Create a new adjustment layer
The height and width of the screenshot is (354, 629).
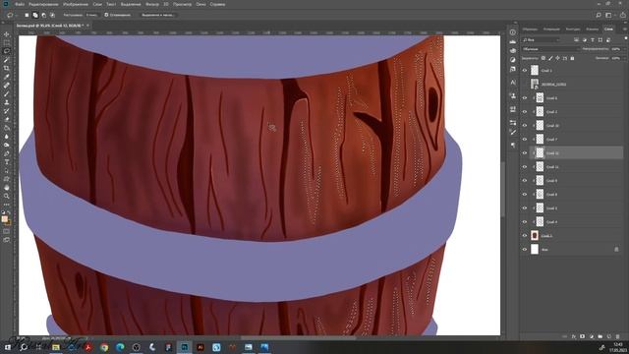[x=592, y=336]
